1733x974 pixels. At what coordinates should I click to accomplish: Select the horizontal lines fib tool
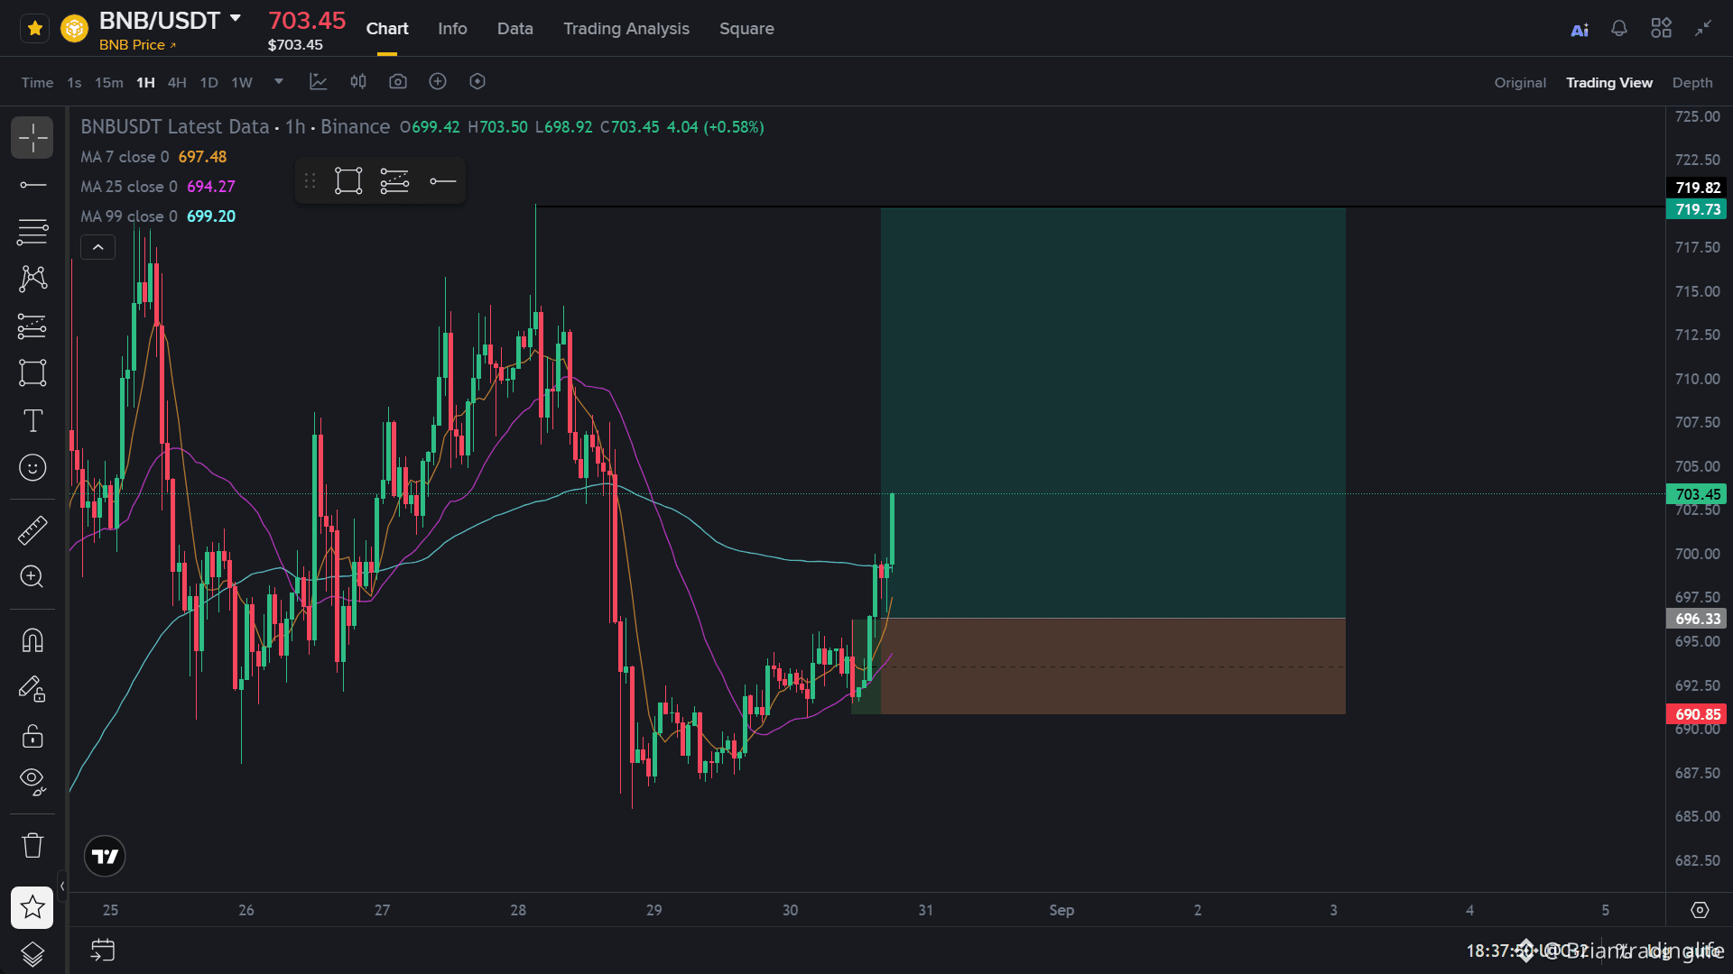32,232
